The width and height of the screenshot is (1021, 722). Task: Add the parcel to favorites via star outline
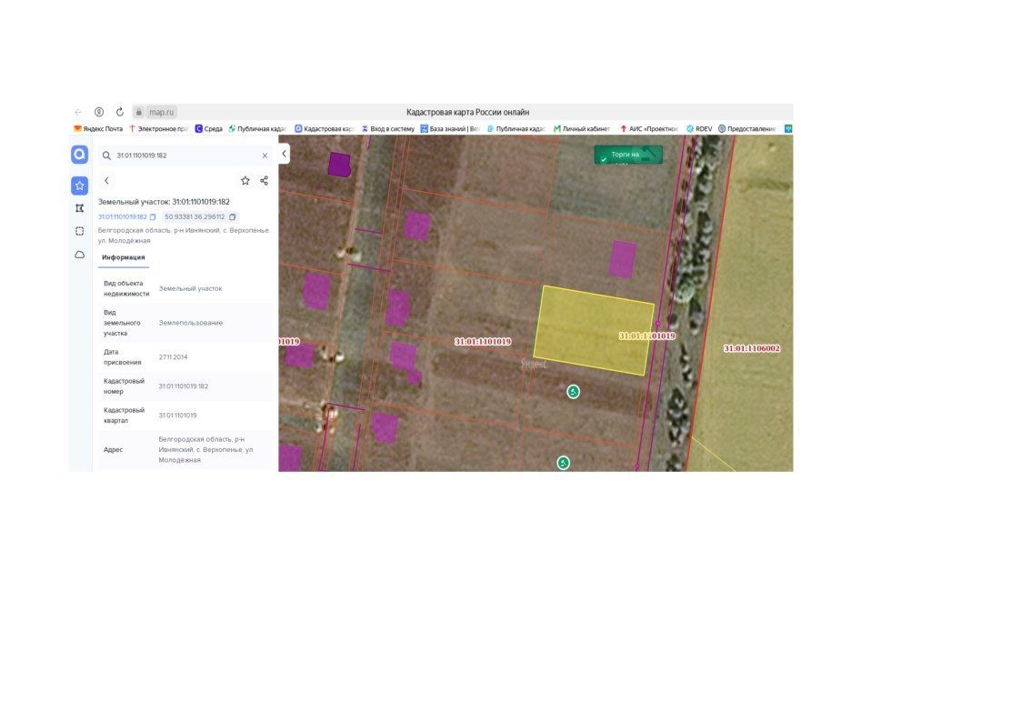[245, 180]
